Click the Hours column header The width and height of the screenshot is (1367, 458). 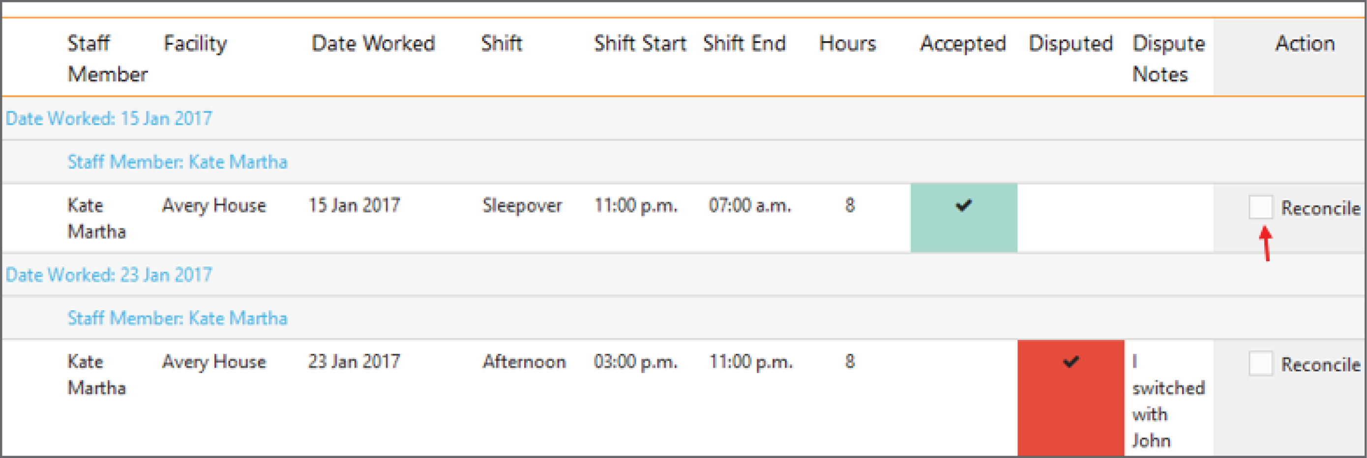point(847,43)
